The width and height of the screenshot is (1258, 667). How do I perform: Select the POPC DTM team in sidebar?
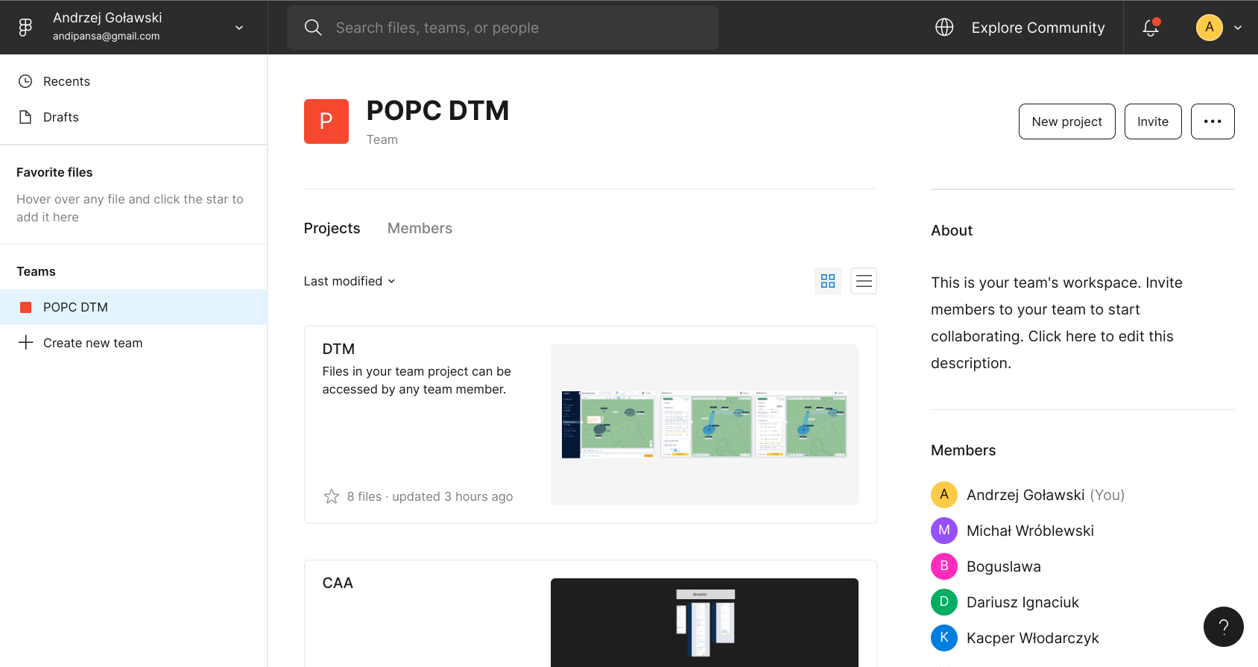pyautogui.click(x=133, y=307)
